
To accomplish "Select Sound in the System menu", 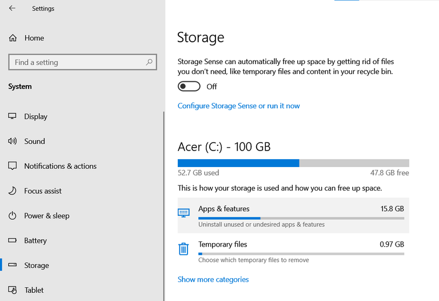I will 34,141.
